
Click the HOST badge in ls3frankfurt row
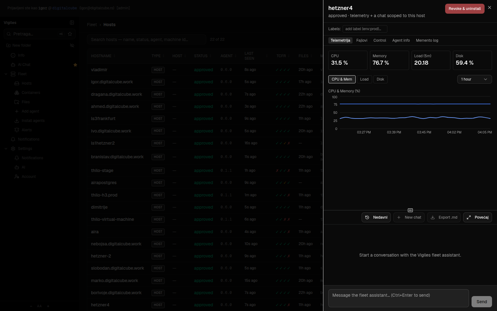click(x=158, y=119)
